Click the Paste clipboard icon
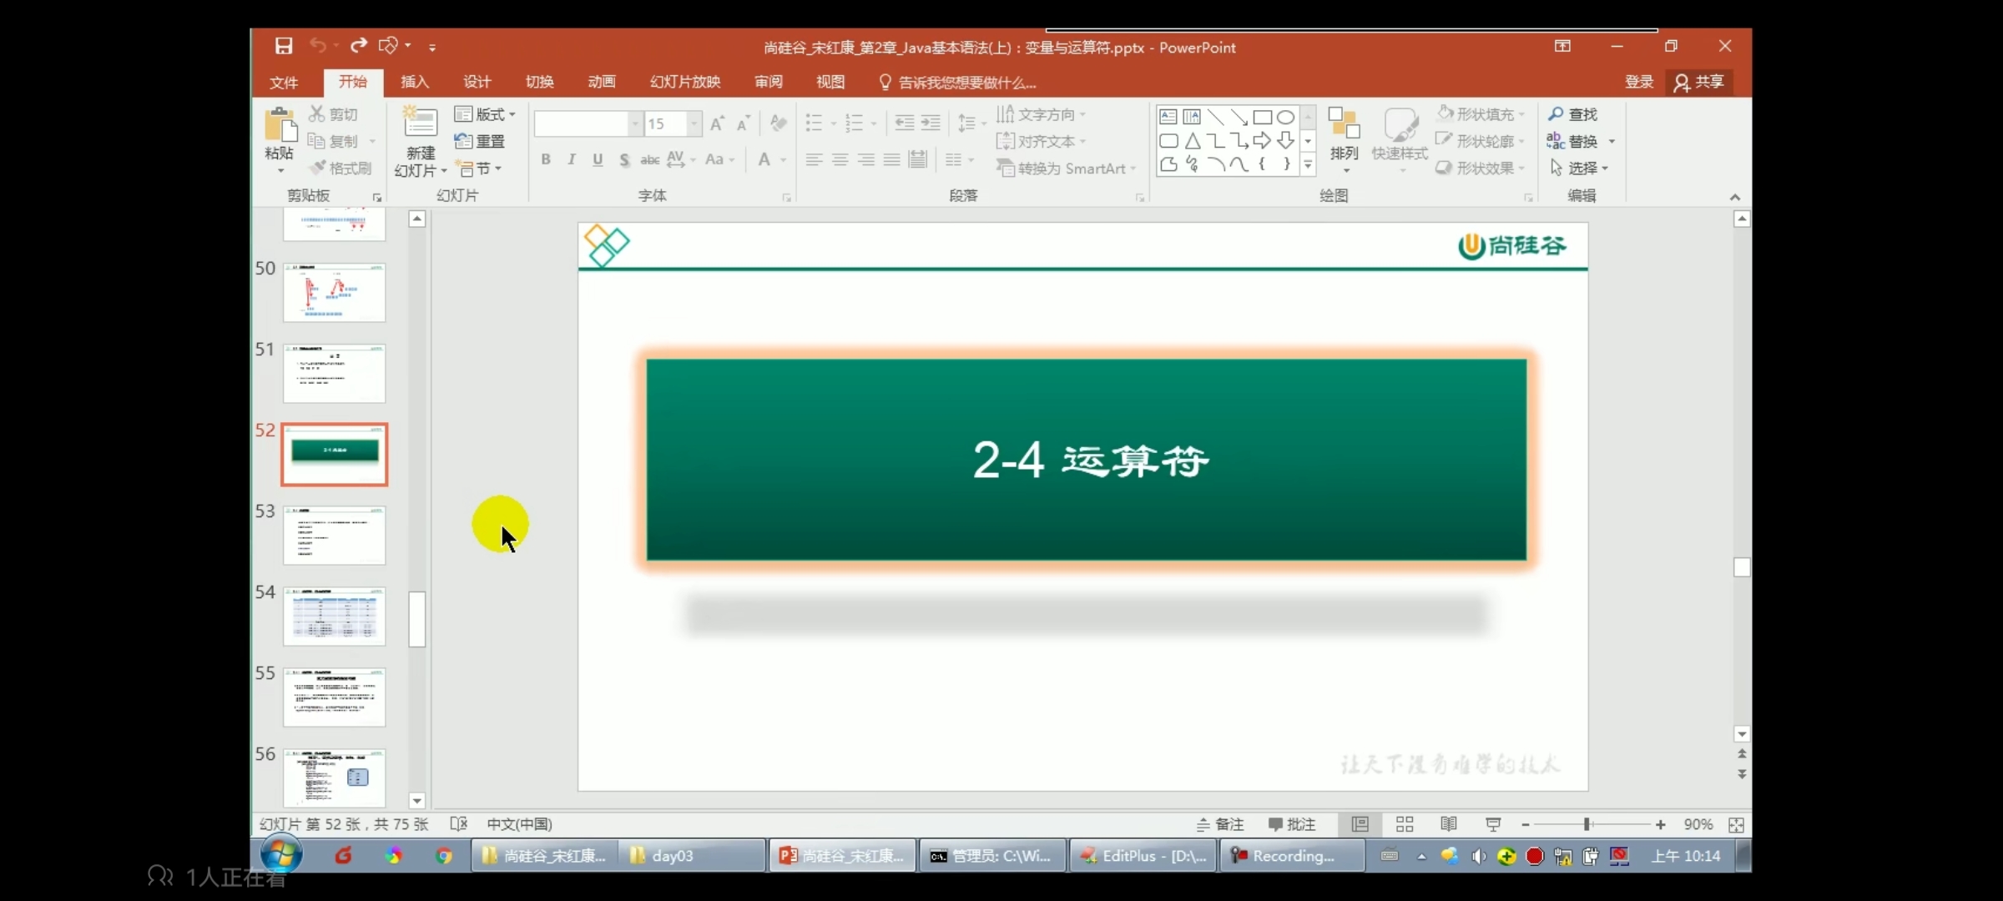The height and width of the screenshot is (901, 2003). click(280, 125)
